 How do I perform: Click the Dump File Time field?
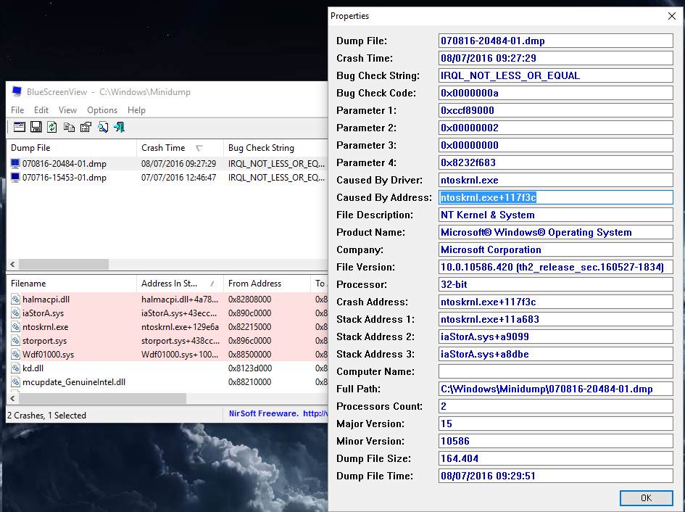click(556, 476)
